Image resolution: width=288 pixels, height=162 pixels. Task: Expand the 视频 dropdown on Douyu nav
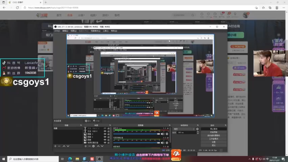coord(93,15)
